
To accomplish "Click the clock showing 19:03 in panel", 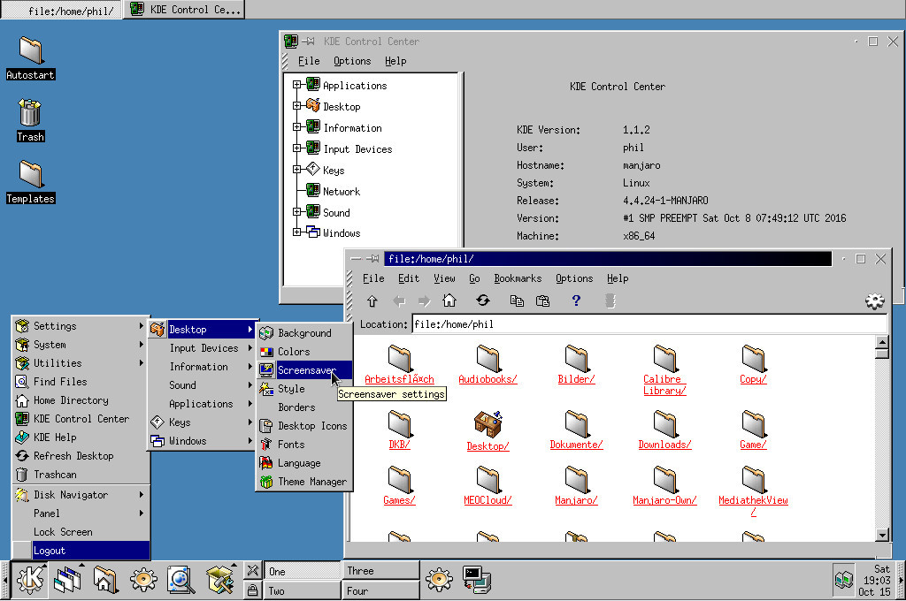I will [x=876, y=580].
